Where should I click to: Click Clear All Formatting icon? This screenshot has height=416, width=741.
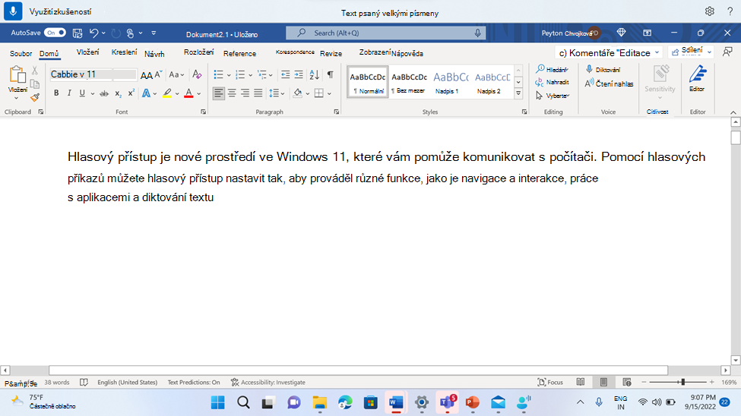click(x=197, y=74)
